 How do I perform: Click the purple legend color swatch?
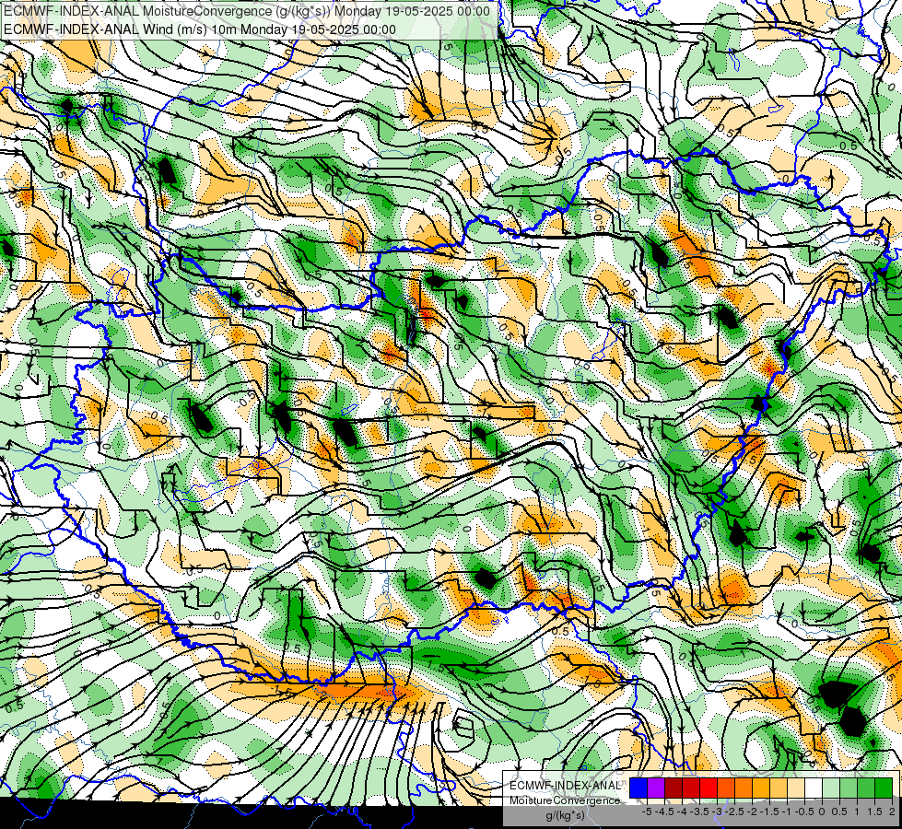tap(656, 788)
